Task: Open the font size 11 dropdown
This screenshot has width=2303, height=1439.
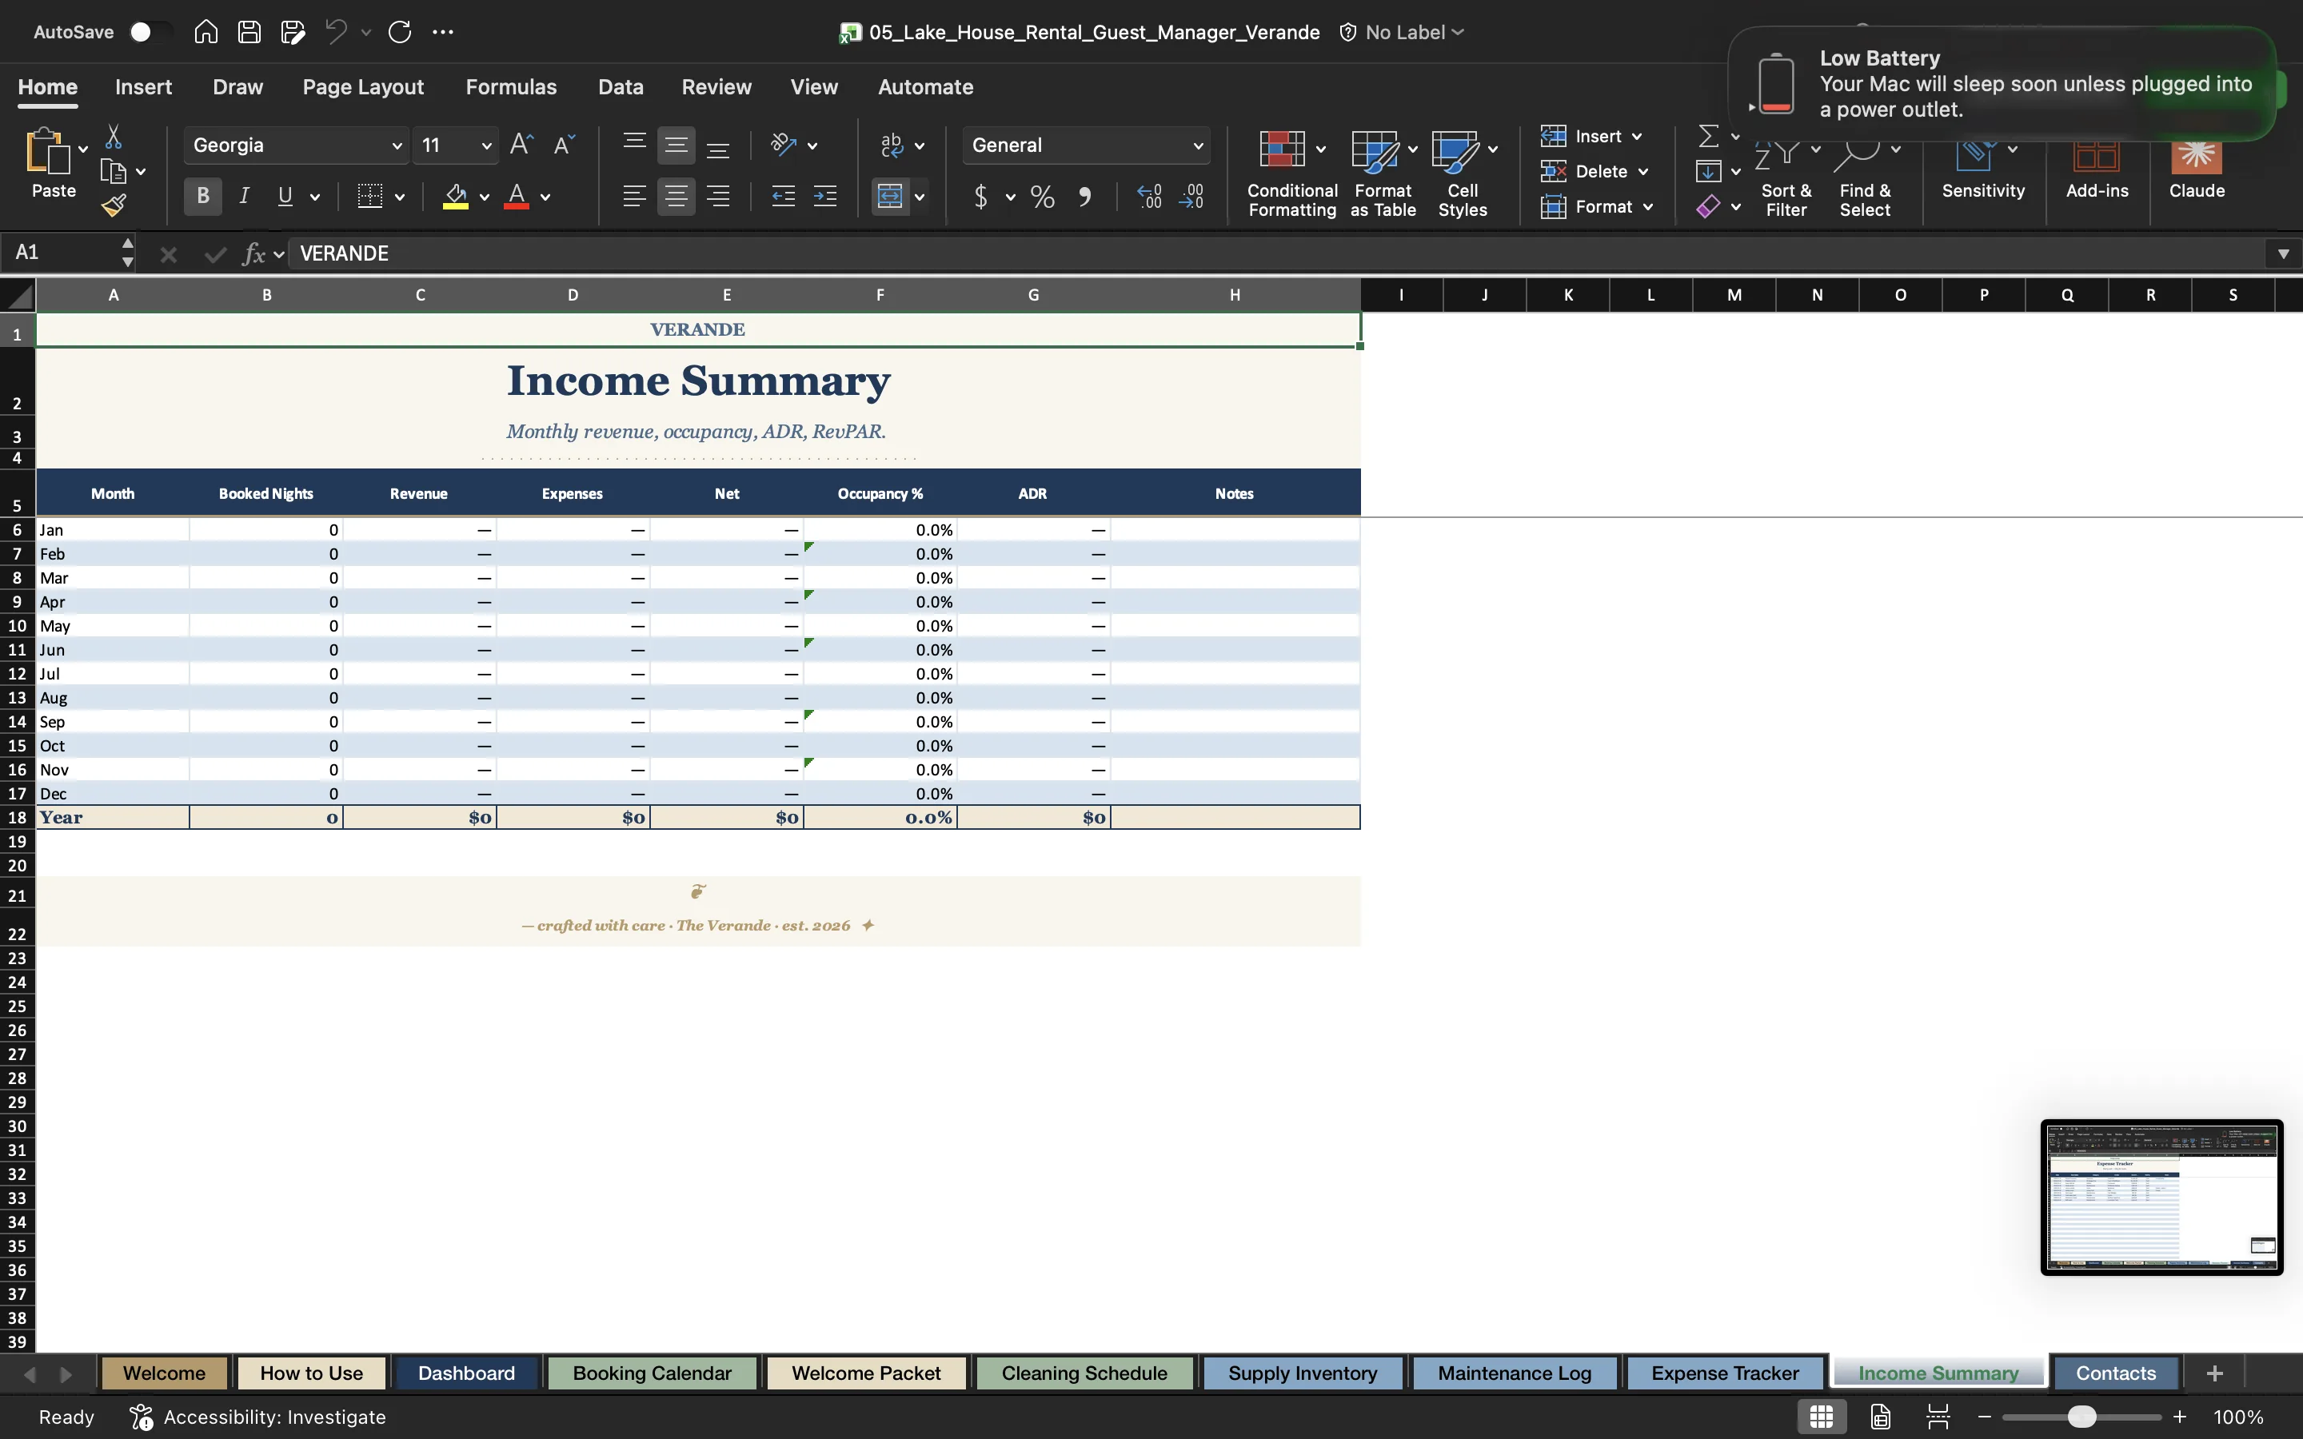Action: click(486, 145)
